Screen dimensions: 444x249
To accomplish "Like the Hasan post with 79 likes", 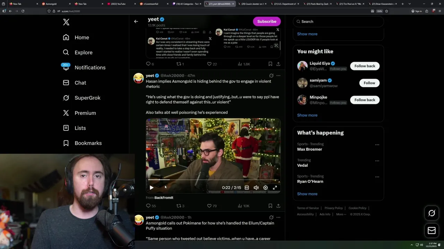I will [x=212, y=206].
